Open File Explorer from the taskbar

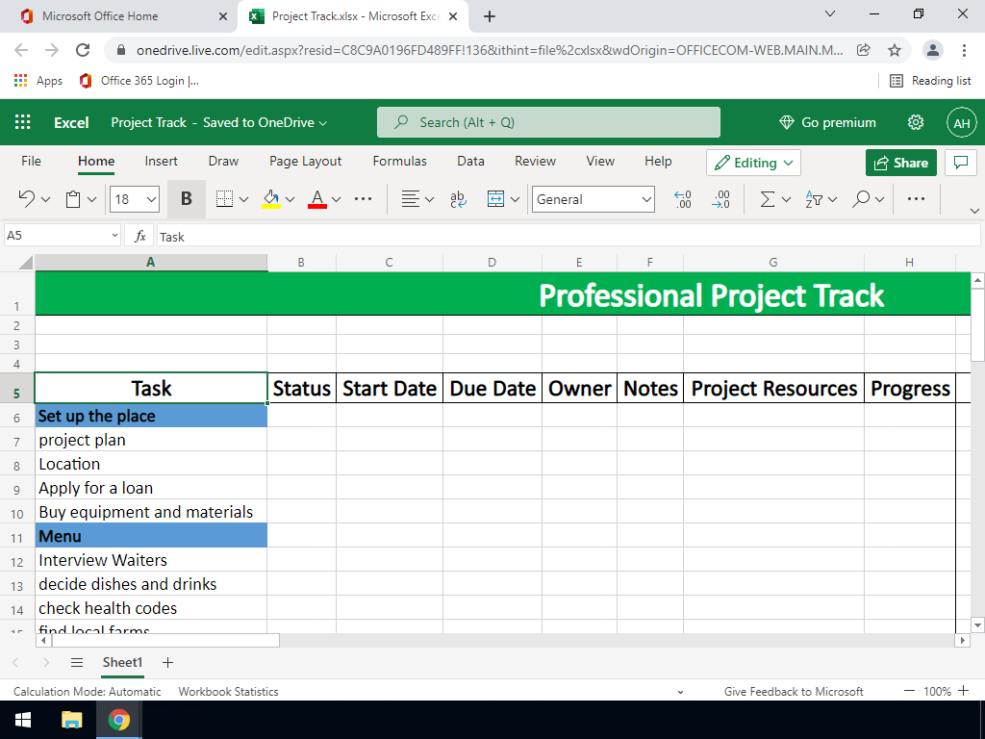click(72, 720)
